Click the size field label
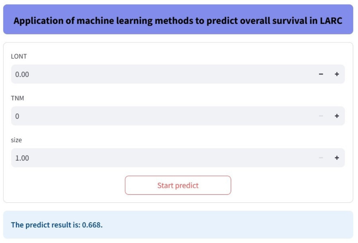The height and width of the screenshot is (243, 358). click(16, 140)
